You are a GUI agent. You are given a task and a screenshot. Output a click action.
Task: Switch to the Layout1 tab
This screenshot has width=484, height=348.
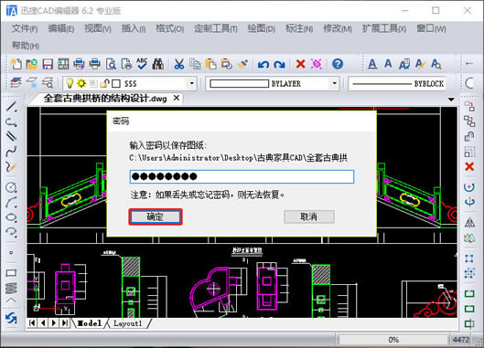point(127,323)
